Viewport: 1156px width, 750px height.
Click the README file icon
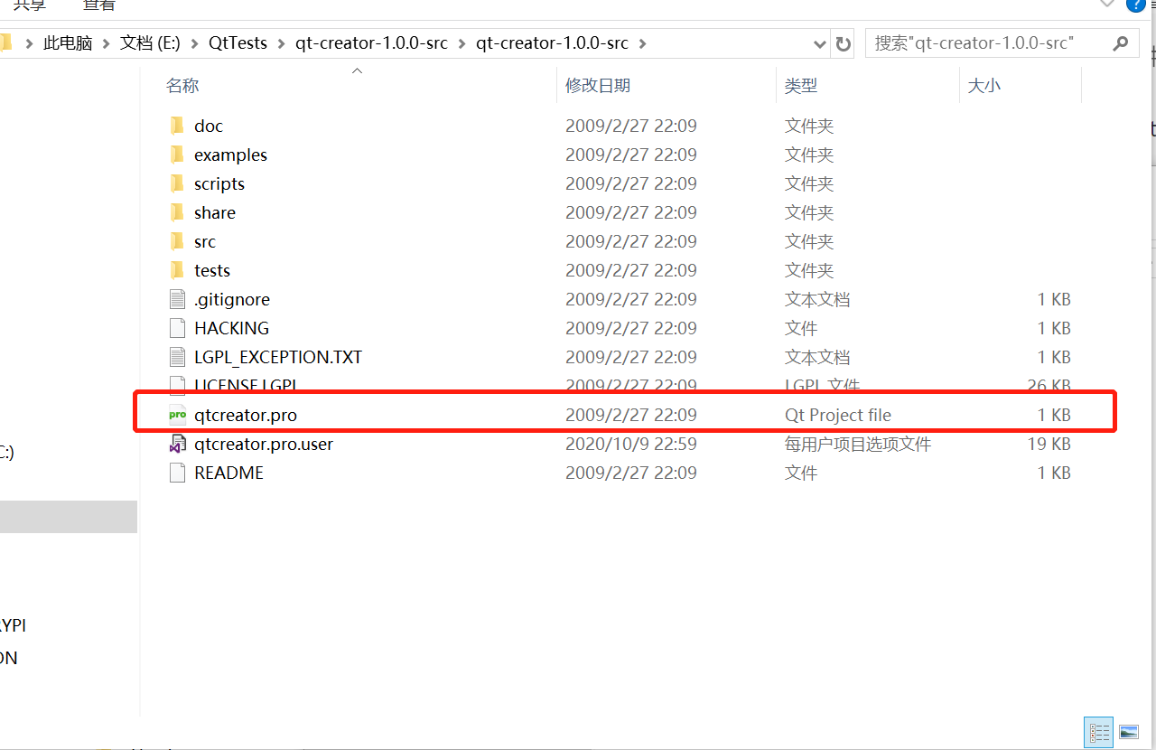click(x=177, y=473)
